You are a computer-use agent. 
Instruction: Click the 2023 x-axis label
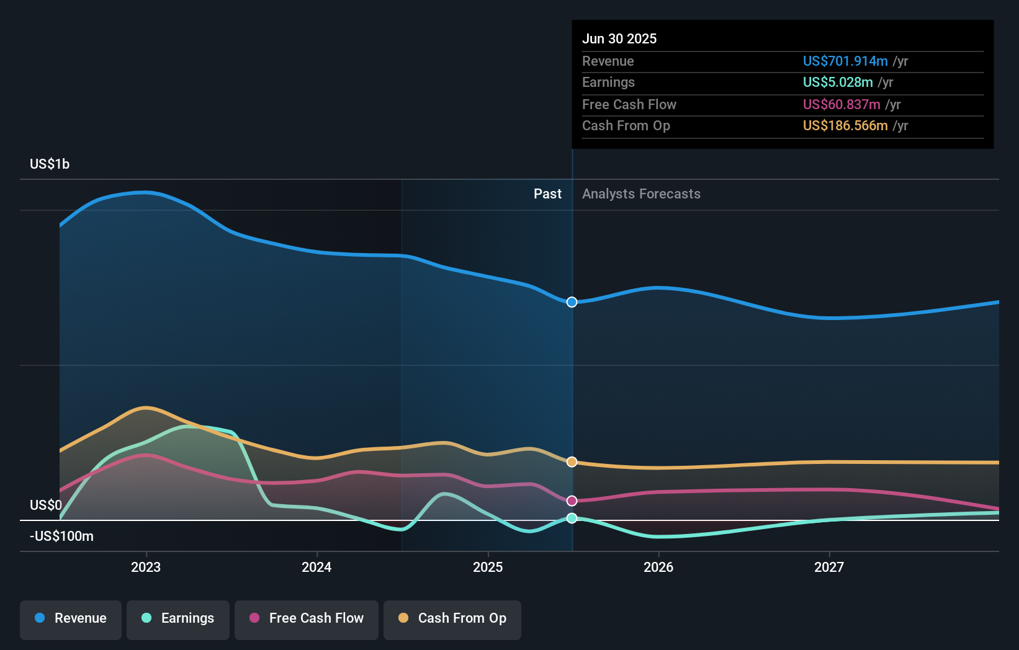tap(146, 567)
